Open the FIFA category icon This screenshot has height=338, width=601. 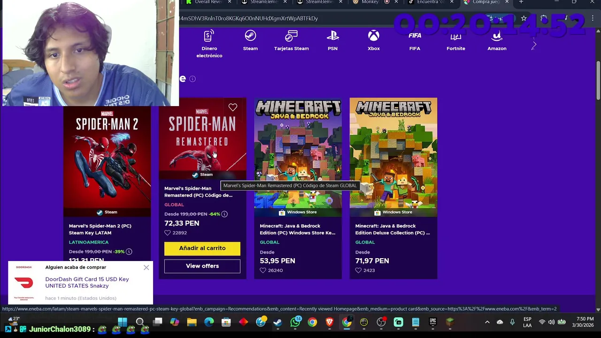(415, 36)
